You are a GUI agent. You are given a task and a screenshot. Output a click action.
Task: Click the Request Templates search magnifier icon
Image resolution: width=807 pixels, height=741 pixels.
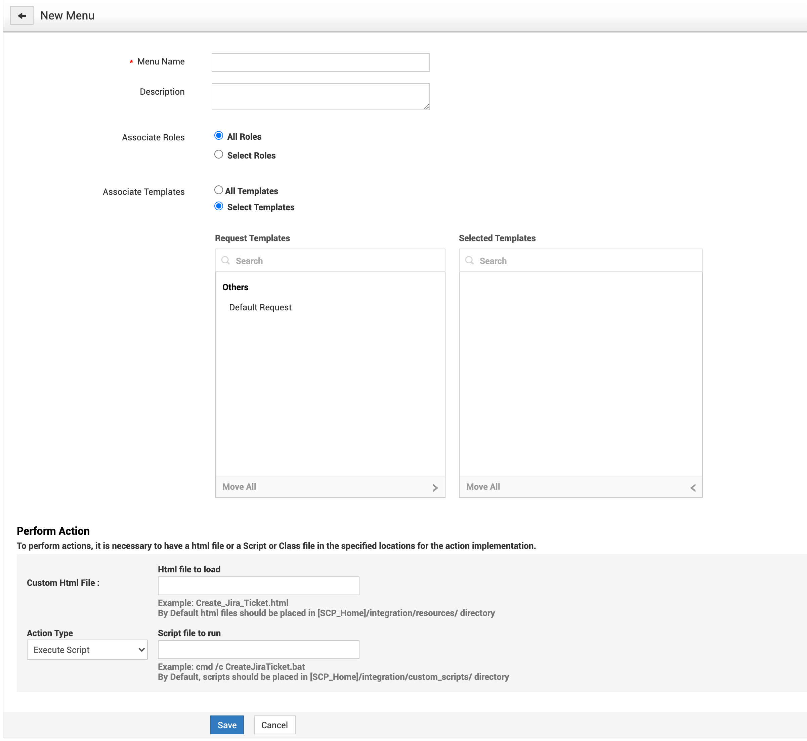point(225,261)
